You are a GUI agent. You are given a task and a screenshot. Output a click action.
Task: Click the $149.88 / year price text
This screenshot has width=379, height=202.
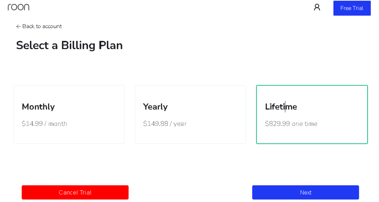coord(165,124)
